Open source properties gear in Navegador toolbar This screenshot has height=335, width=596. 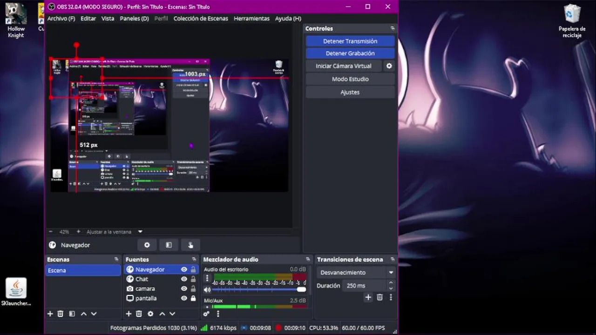click(x=147, y=245)
